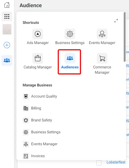
Task: Click the Brand Safety shield icon
Action: pos(26,120)
